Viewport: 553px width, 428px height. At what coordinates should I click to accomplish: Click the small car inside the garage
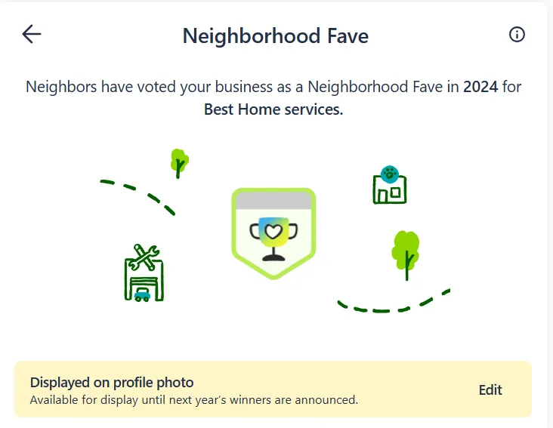(142, 295)
